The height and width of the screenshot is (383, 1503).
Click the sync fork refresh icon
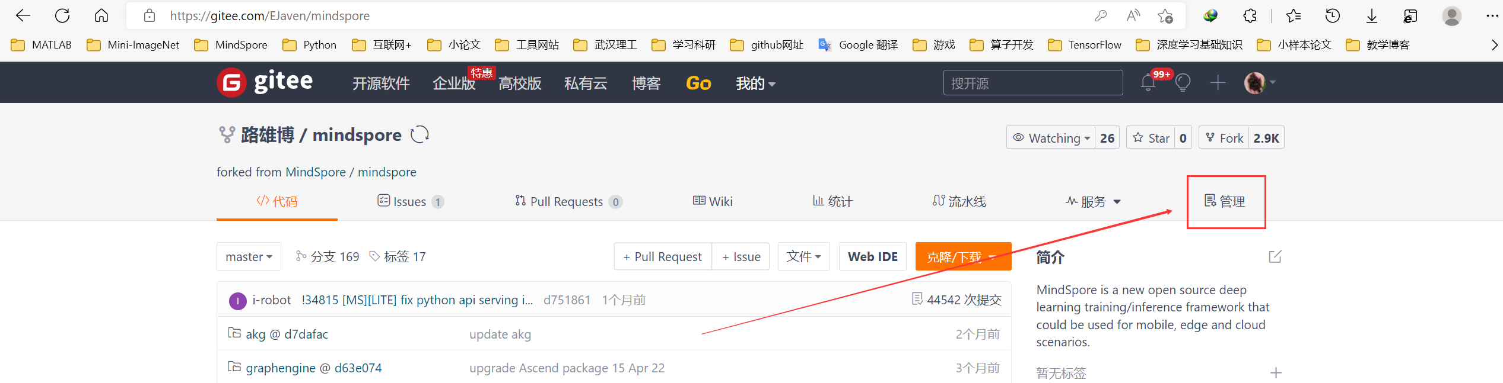coord(420,135)
